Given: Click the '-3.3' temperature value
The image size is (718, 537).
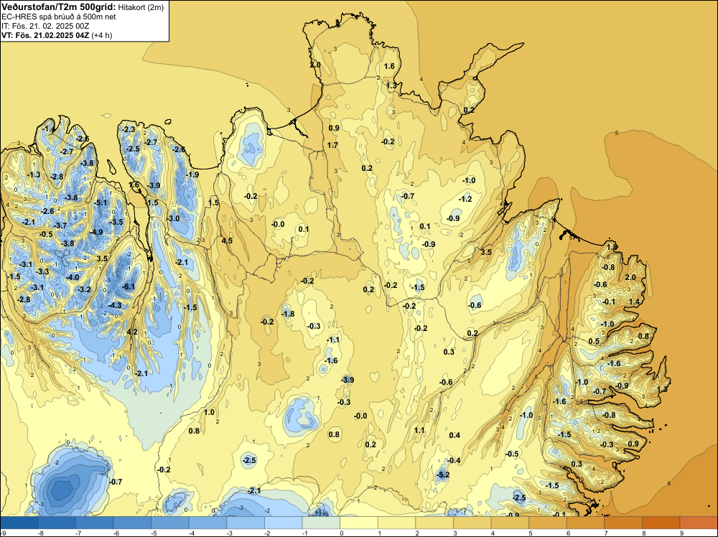Looking at the screenshot, I should click(x=42, y=271).
